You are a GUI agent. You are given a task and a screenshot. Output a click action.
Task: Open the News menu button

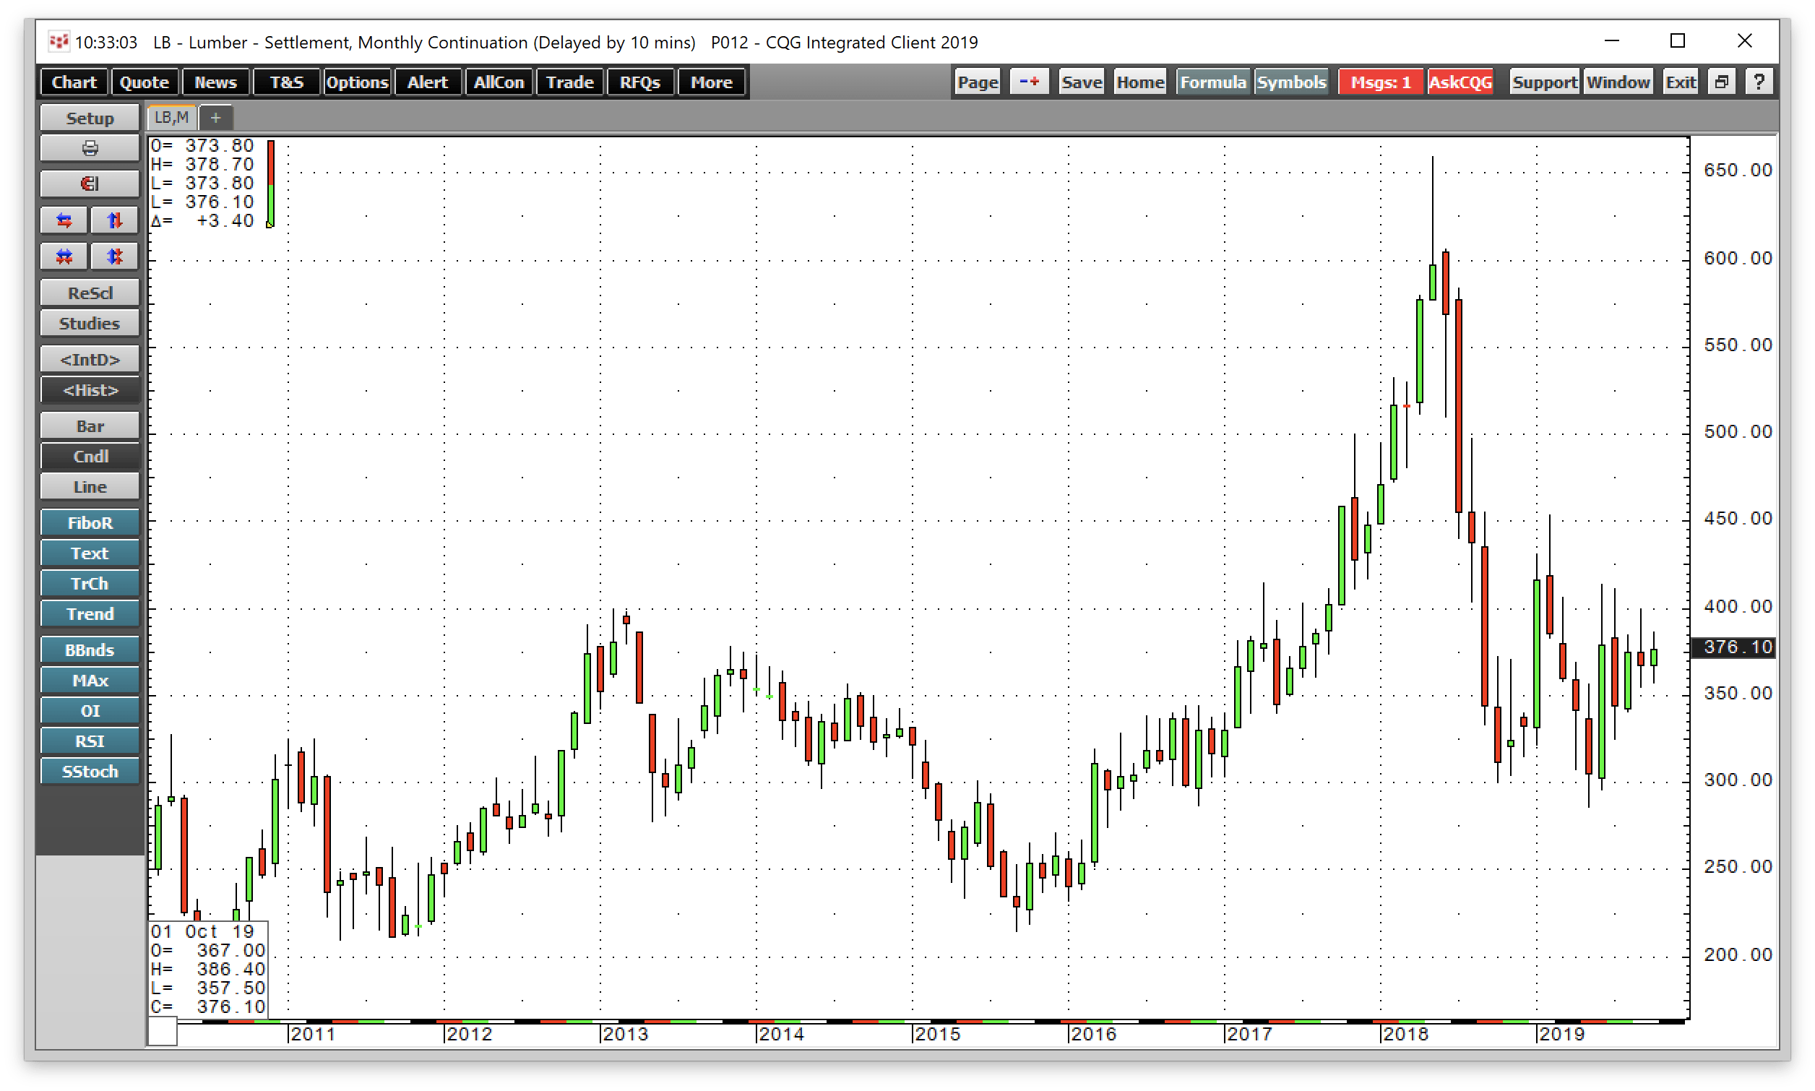[215, 82]
